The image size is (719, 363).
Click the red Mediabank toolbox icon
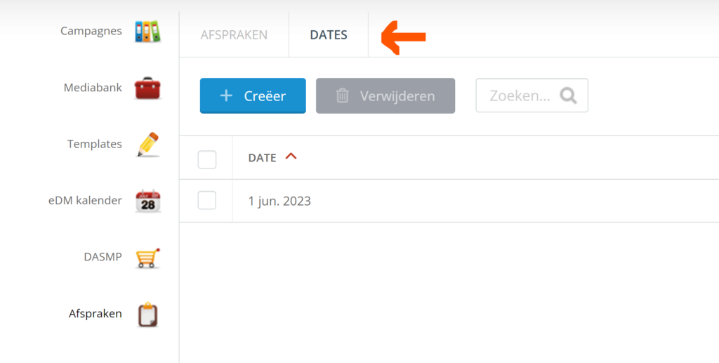(x=147, y=88)
